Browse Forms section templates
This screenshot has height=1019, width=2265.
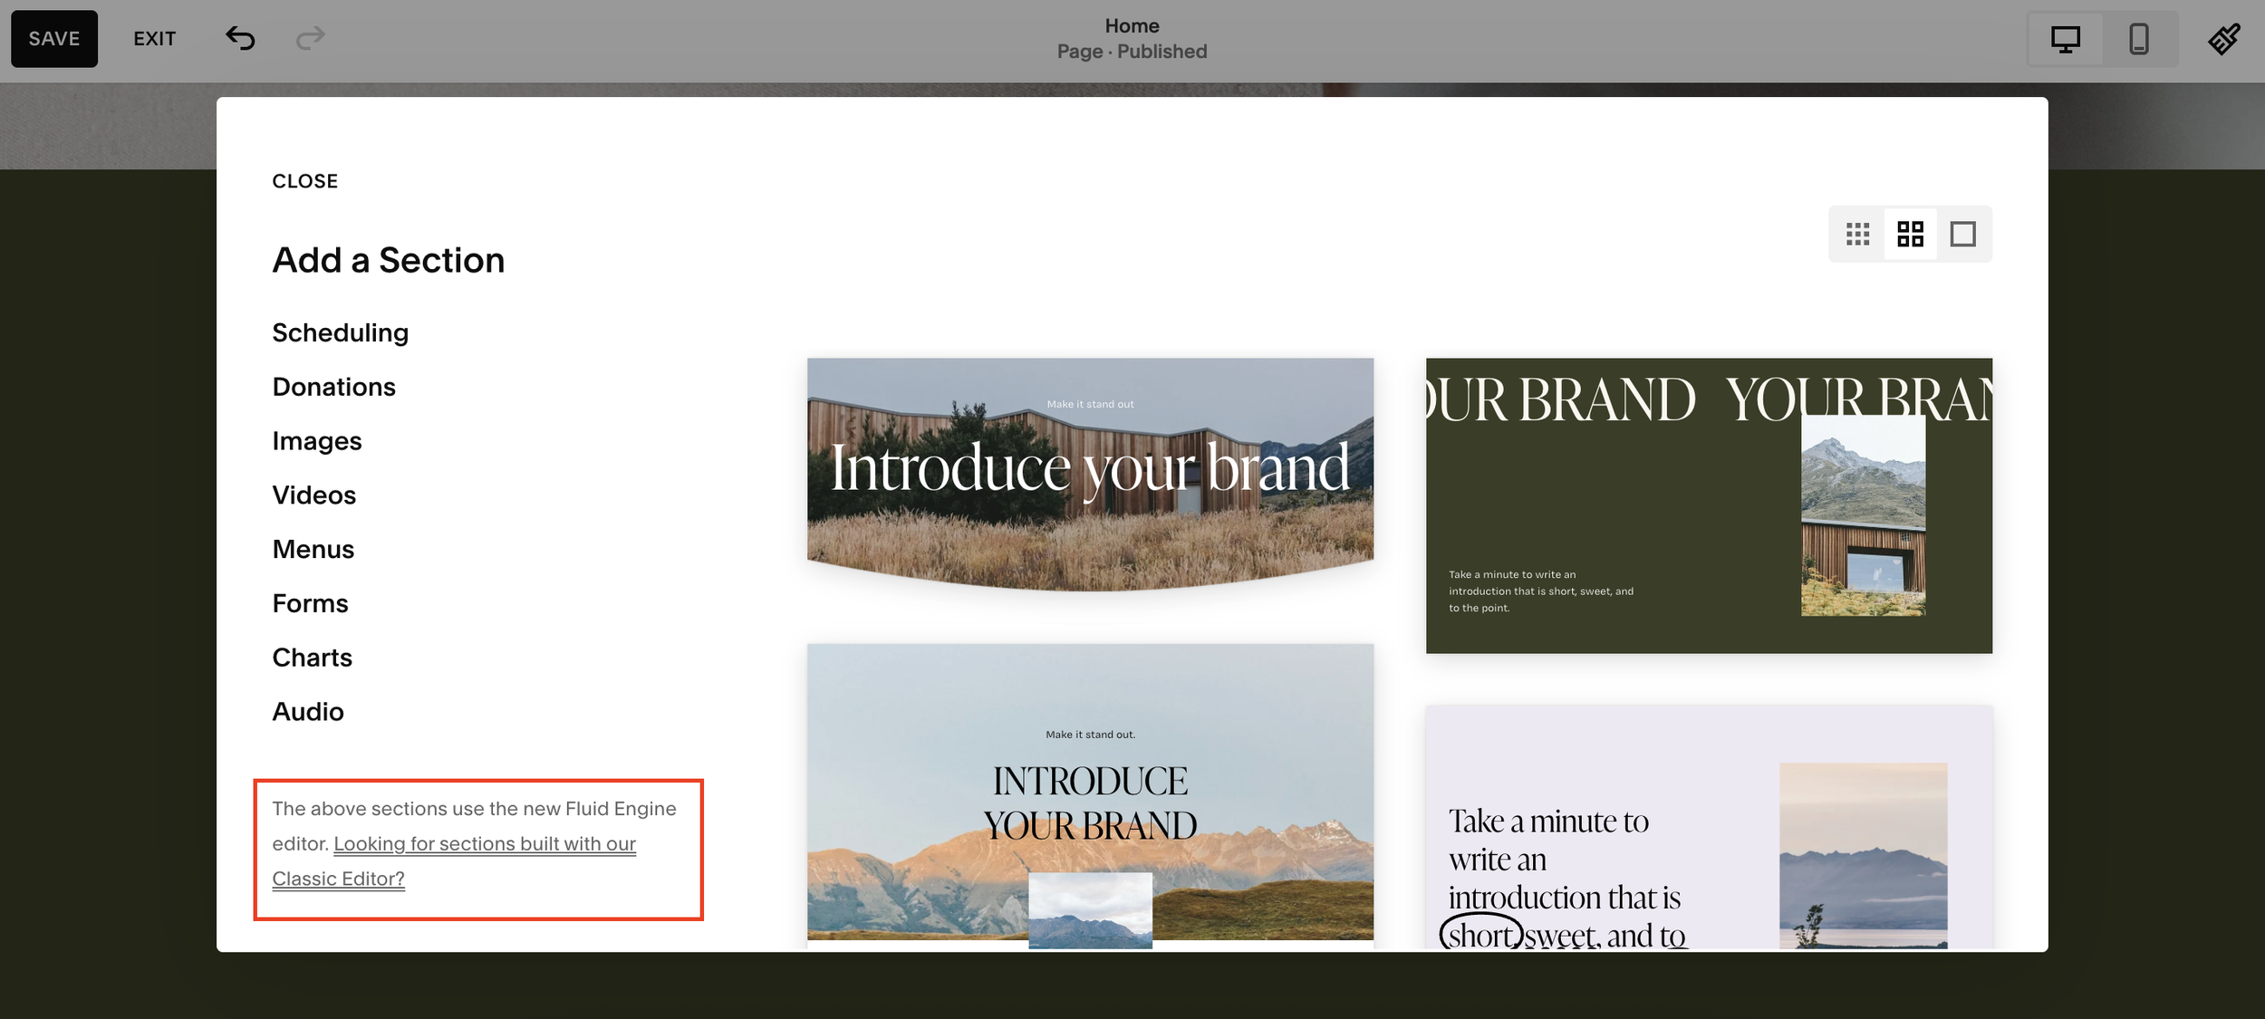[x=310, y=603]
